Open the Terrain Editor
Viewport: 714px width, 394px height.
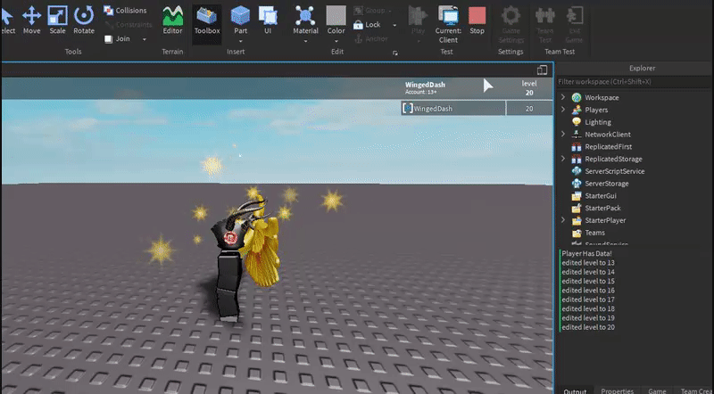point(172,21)
